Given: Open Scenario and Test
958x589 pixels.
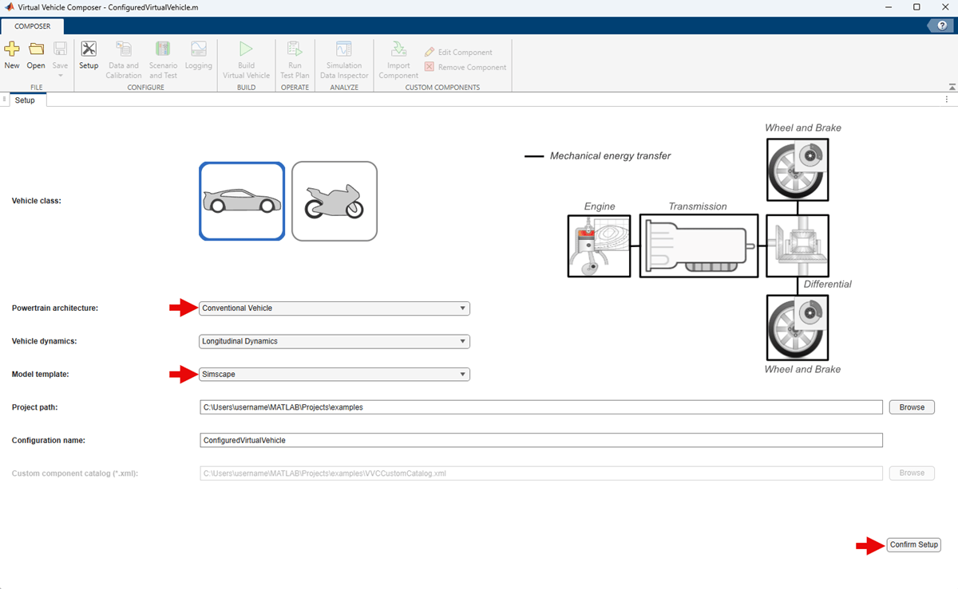Looking at the screenshot, I should pos(163,60).
